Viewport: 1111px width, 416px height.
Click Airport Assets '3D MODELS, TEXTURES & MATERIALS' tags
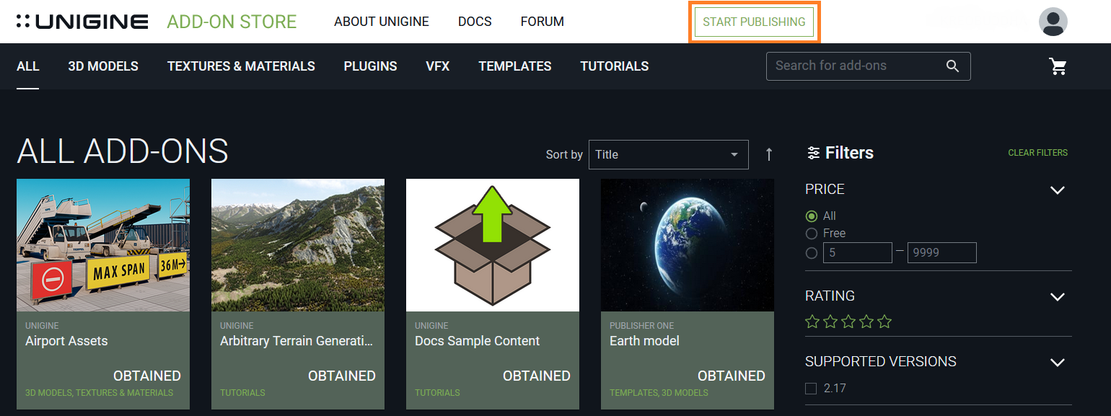[100, 393]
